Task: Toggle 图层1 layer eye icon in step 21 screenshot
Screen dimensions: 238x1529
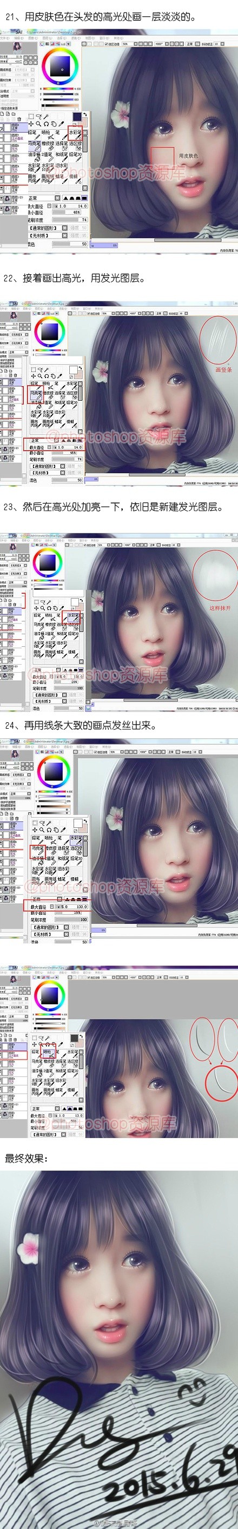Action: point(2,209)
